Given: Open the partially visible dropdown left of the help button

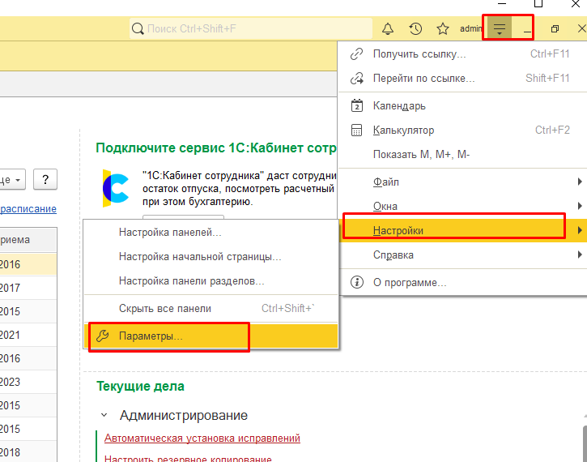Looking at the screenshot, I should click(x=13, y=179).
